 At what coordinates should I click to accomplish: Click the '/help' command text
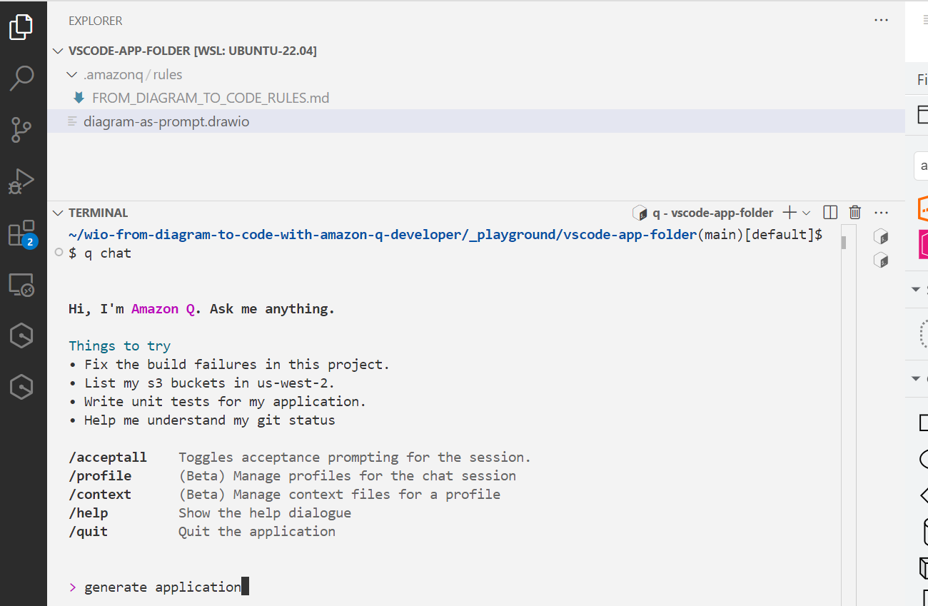coord(89,512)
